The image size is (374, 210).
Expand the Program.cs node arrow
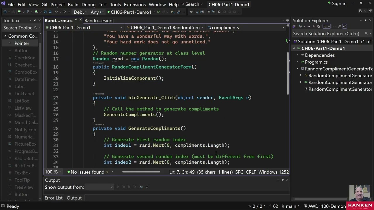[x=297, y=62]
